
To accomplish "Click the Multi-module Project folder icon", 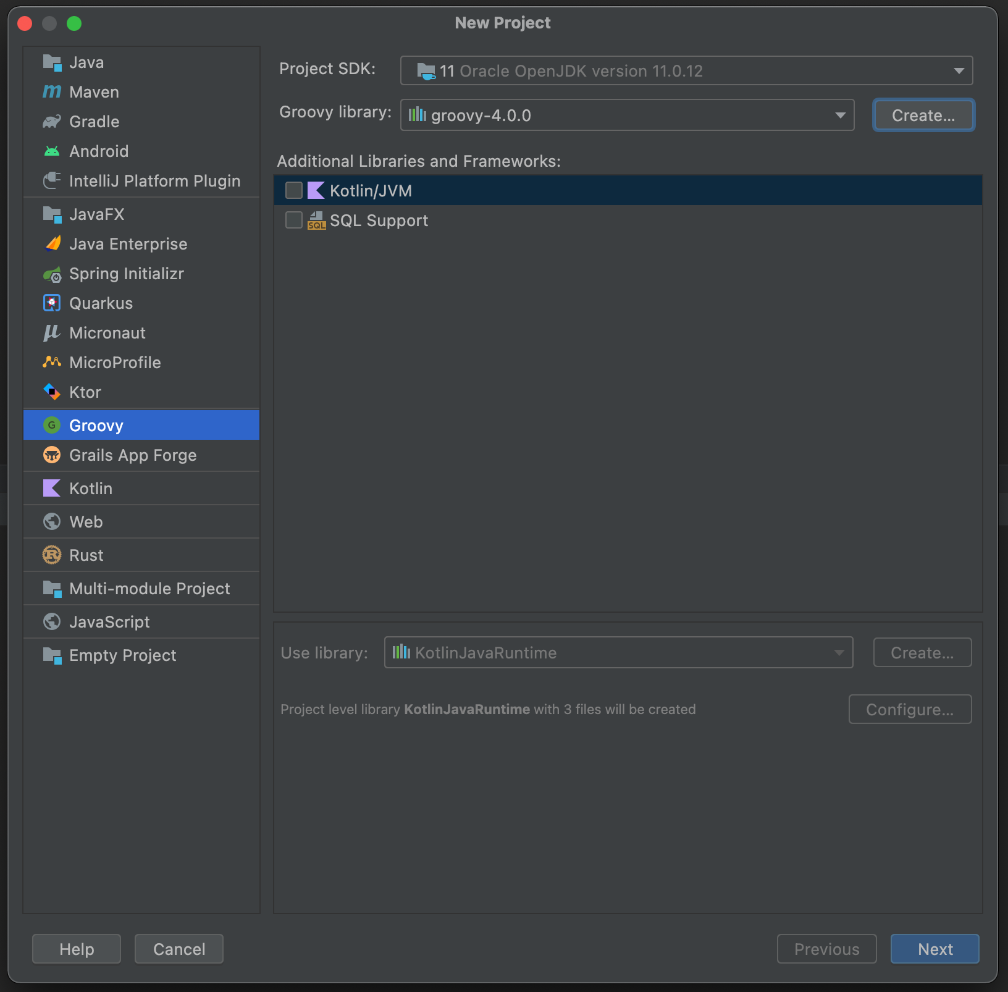I will tap(52, 589).
